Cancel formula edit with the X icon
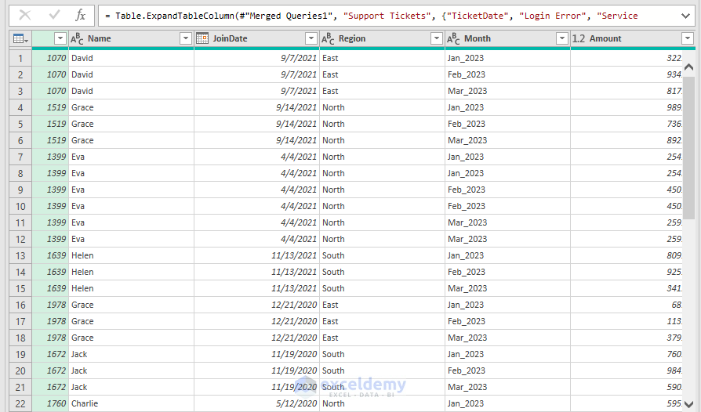Screen dimensions: 701x412 25,16
